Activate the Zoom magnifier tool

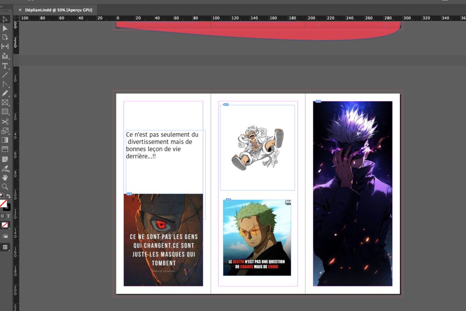tap(5, 187)
